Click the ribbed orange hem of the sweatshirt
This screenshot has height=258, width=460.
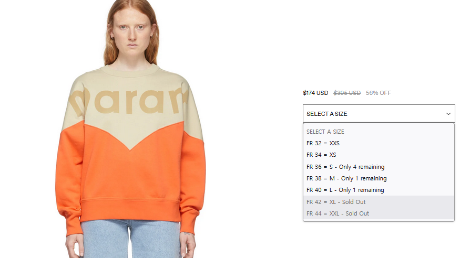(130, 210)
